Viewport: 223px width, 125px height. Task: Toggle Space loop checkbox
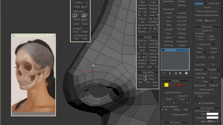tap(76, 35)
